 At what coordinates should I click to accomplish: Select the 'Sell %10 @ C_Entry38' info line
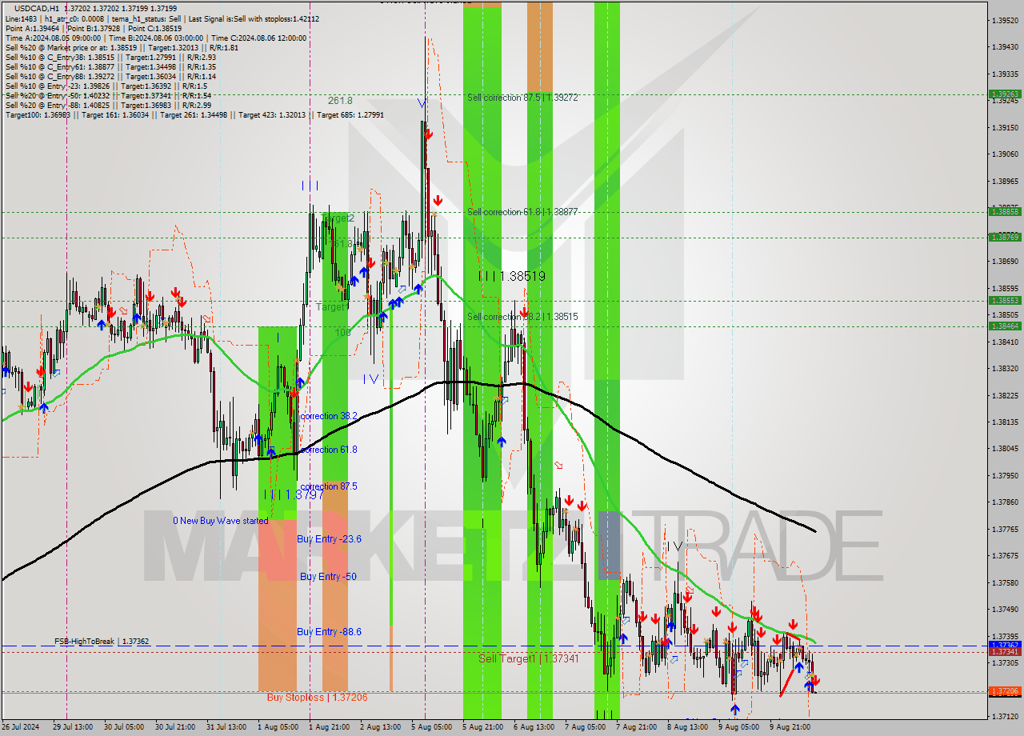(x=110, y=57)
